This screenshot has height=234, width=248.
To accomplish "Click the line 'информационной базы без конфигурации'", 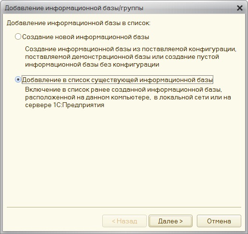I will pyautogui.click(x=92, y=65).
